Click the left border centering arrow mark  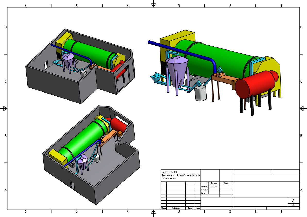(4, 109)
